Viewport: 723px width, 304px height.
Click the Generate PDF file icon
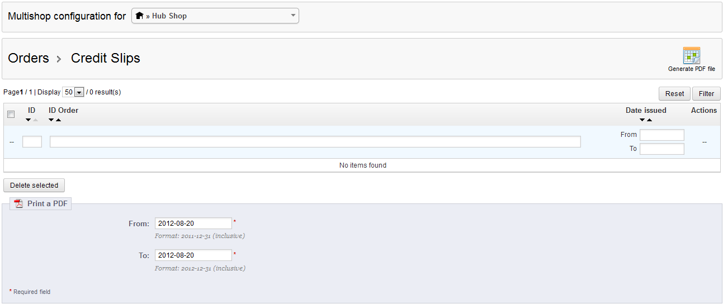[691, 56]
